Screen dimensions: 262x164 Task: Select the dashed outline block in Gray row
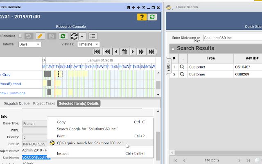pos(60,74)
